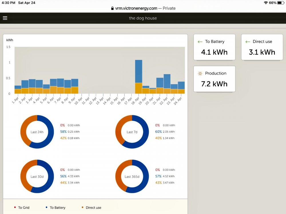Tap the vrm.victronenergy.com address field
Viewport: 286px width, 214px height.
pyautogui.click(x=143, y=8)
